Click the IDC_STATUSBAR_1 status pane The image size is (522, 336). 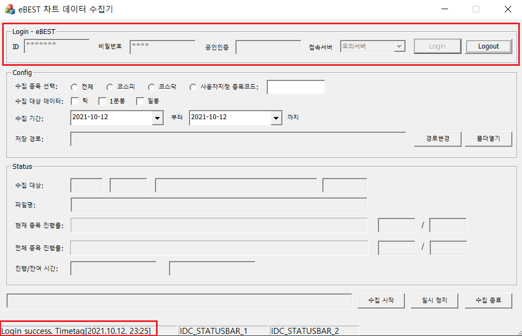tap(223, 331)
